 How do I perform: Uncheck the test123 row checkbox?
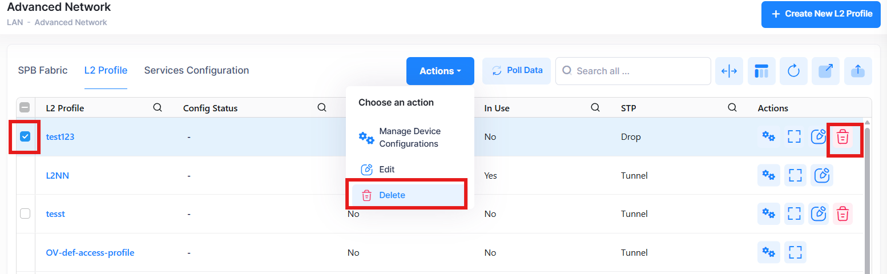click(x=25, y=137)
